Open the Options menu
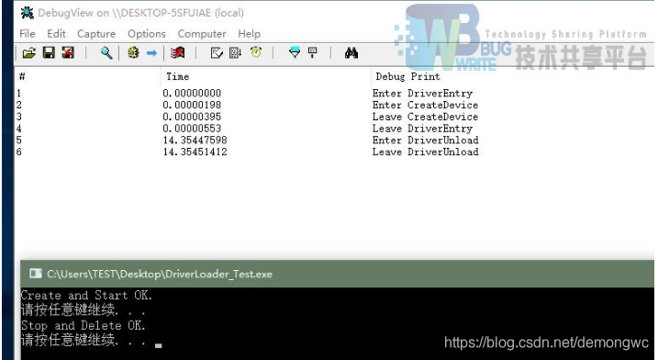The height and width of the screenshot is (360, 658). tap(147, 34)
